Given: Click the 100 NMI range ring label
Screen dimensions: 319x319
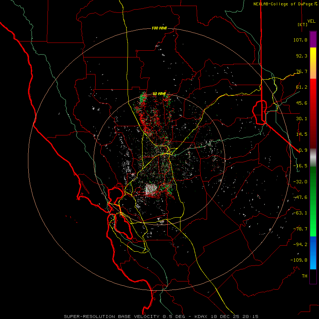Looking at the screenshot, I should pyautogui.click(x=159, y=28).
